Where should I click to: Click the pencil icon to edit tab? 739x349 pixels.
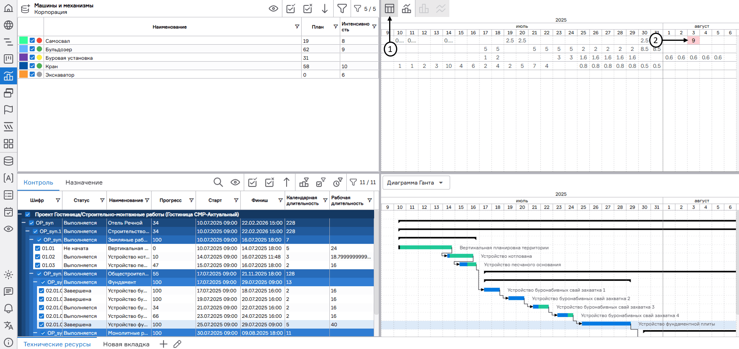(x=177, y=344)
